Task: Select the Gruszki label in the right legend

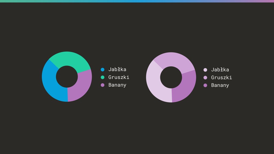Action: point(221,78)
